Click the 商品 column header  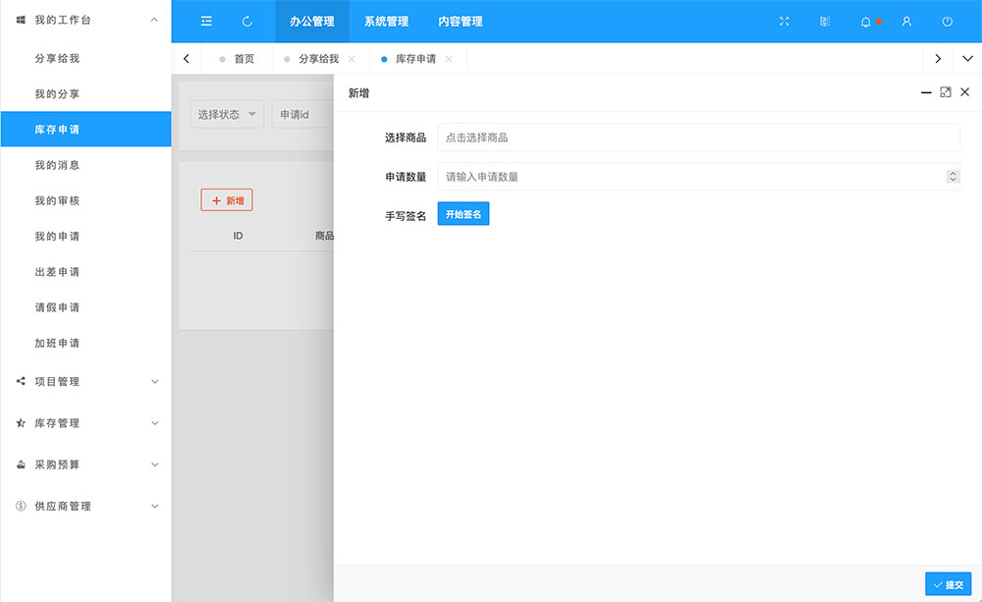pos(324,236)
